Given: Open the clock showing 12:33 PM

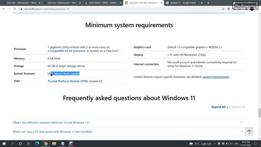Looking at the screenshot, I should pyautogui.click(x=246, y=143).
